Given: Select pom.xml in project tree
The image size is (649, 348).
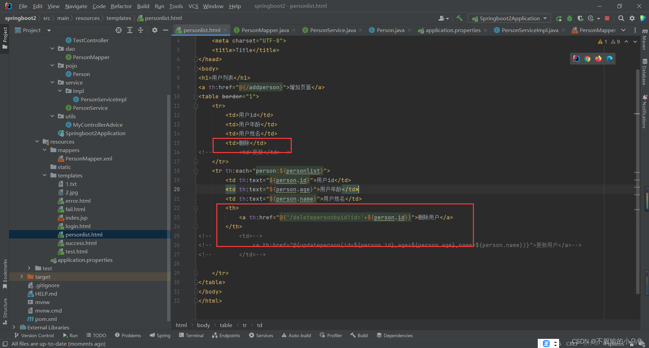Looking at the screenshot, I should [46, 319].
